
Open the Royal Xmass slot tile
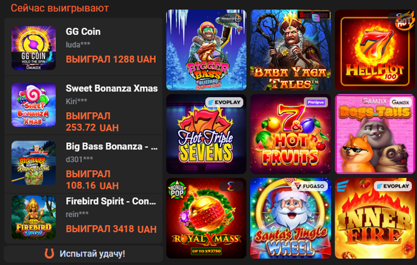206,218
